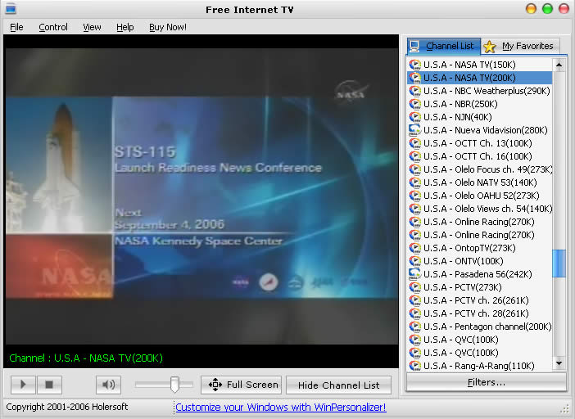The height and width of the screenshot is (419, 575).
Task: Click the channel list scroll-down arrow
Action: 559,363
